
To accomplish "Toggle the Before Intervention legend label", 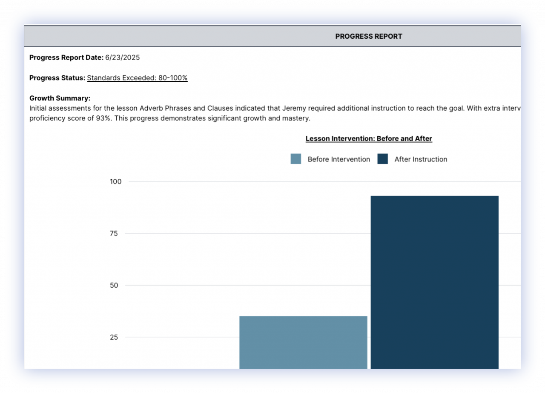I will click(x=338, y=159).
